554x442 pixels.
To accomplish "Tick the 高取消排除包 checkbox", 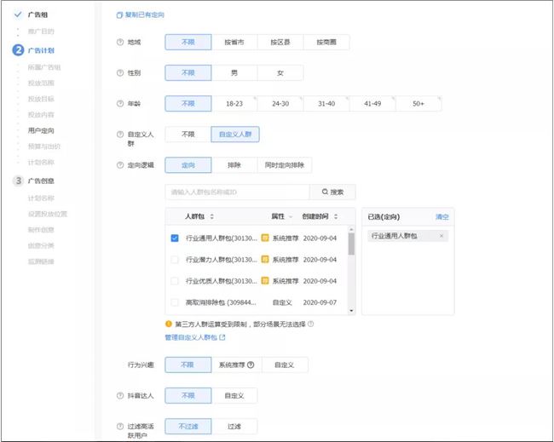I will click(x=175, y=301).
